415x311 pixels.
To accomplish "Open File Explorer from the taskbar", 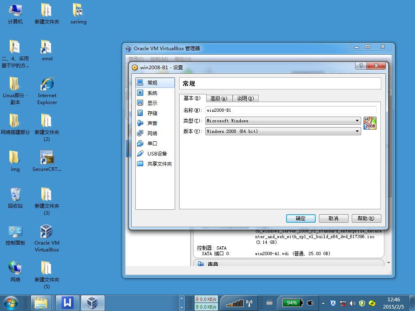I will (x=41, y=302).
